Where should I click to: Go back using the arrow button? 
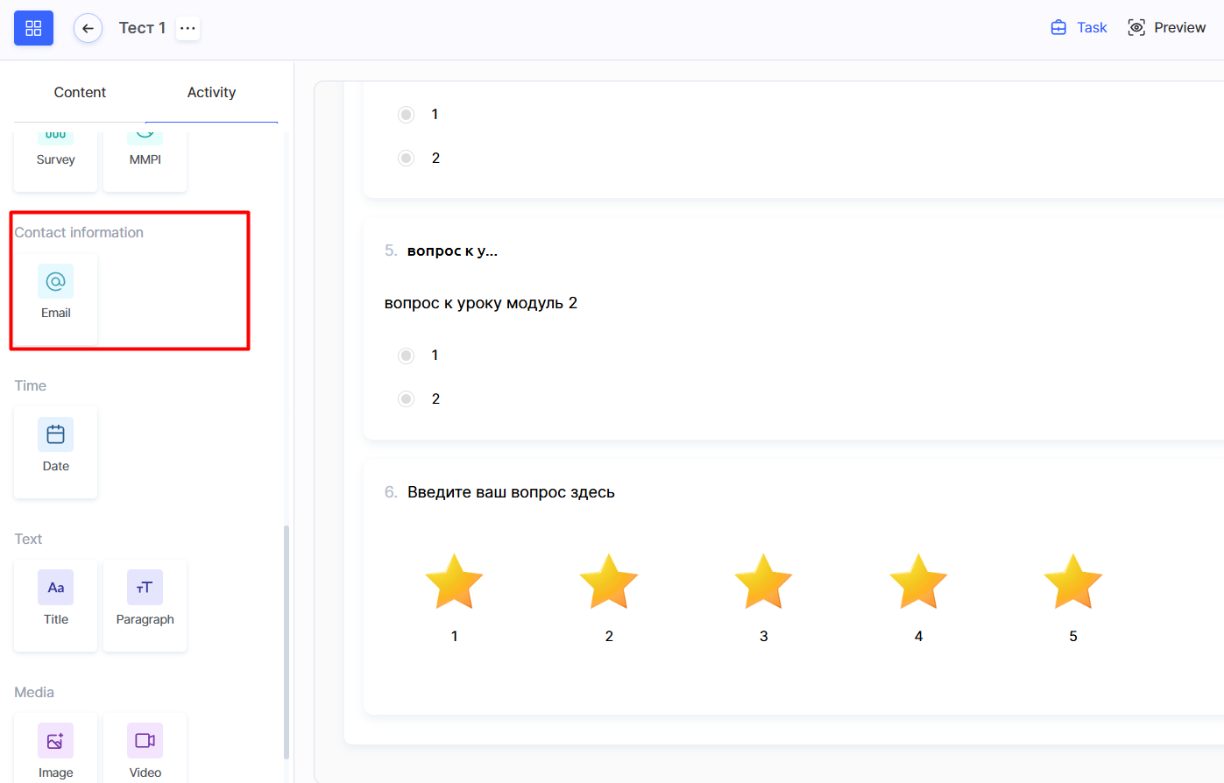[88, 28]
